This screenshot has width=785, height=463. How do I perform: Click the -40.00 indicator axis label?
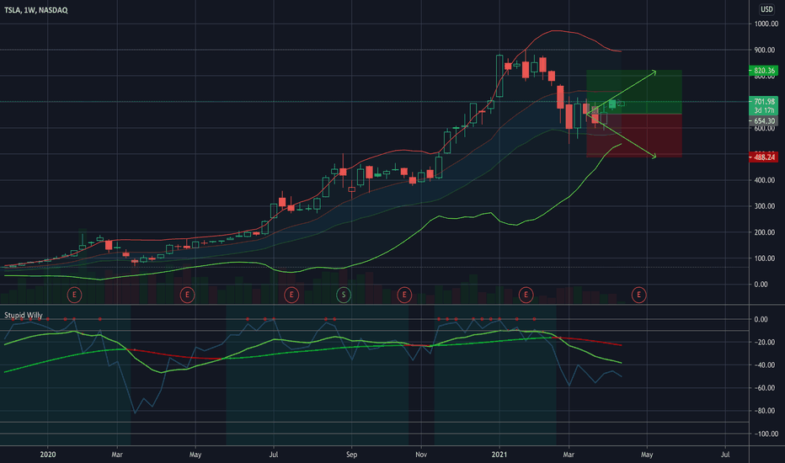point(764,365)
